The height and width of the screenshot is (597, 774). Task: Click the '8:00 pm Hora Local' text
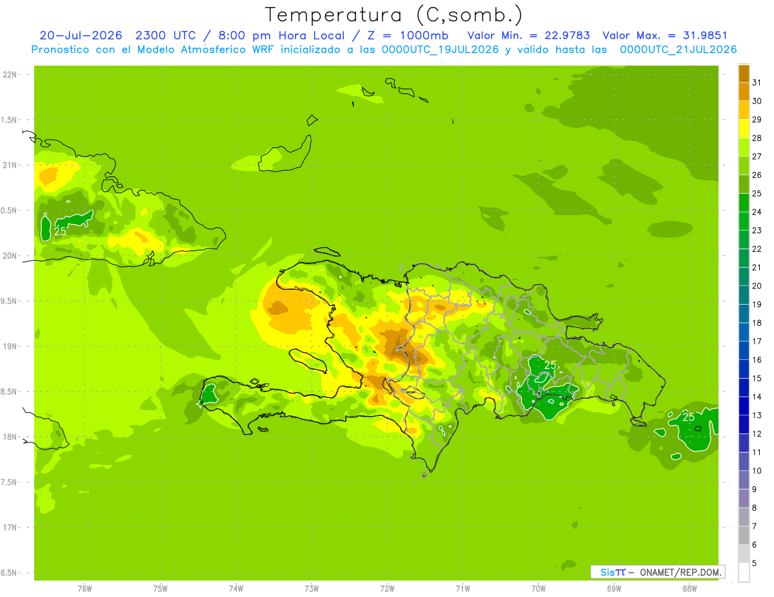point(281,35)
